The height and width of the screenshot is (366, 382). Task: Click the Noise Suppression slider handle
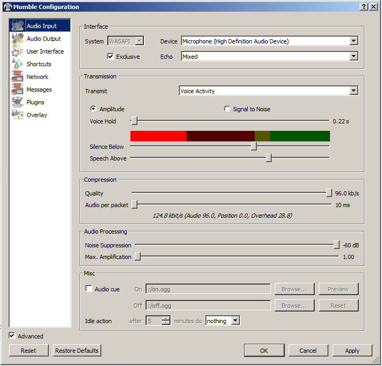[x=336, y=245]
